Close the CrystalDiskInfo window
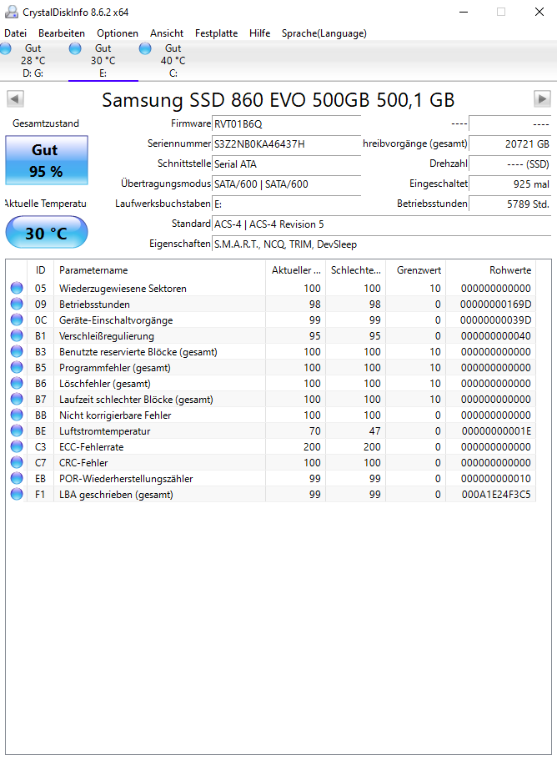 (539, 12)
